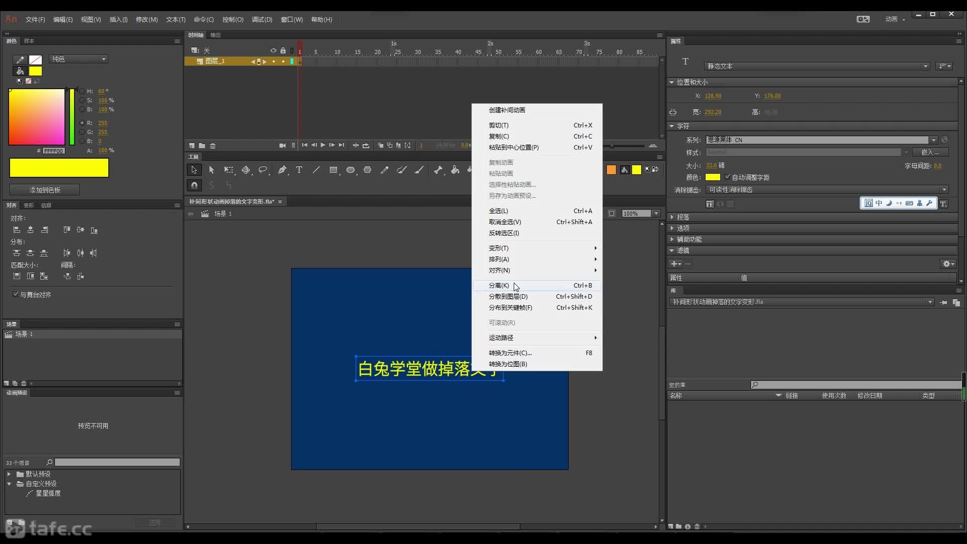This screenshot has width=967, height=544.
Task: Add a new layer folder
Action: coord(202,146)
